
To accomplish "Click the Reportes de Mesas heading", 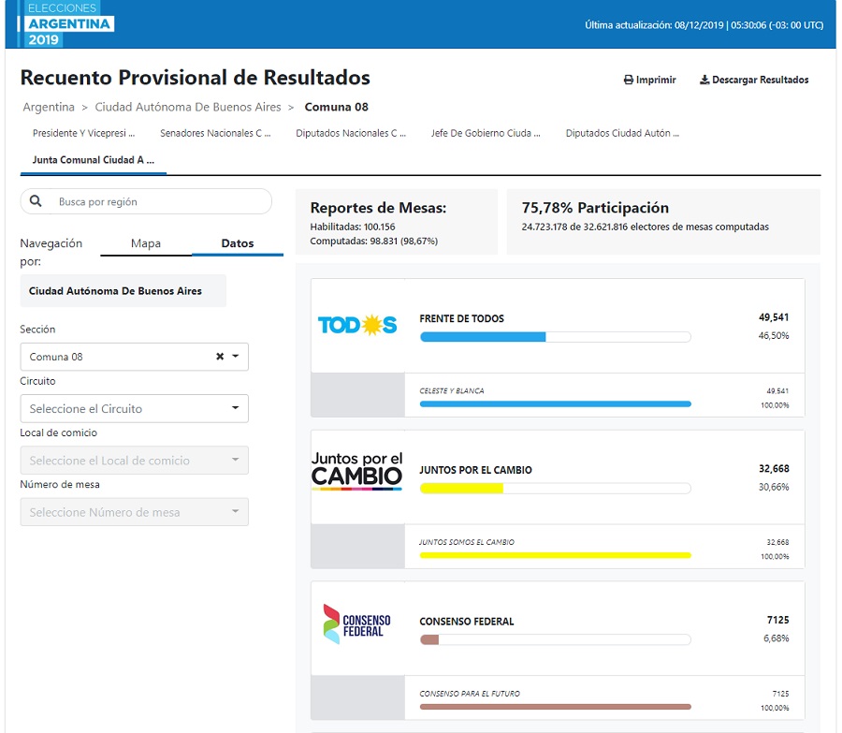I will 378,208.
